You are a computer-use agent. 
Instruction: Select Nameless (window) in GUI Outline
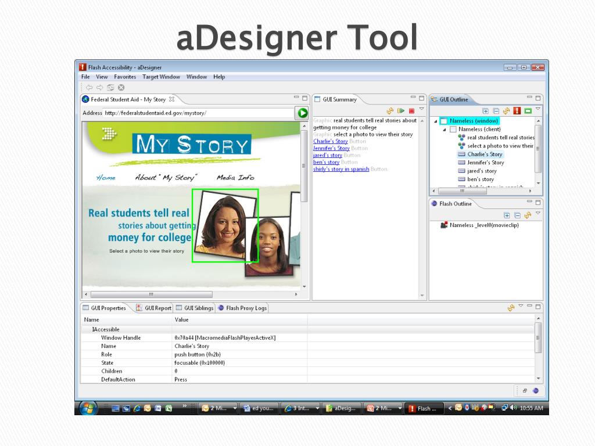pyautogui.click(x=474, y=121)
